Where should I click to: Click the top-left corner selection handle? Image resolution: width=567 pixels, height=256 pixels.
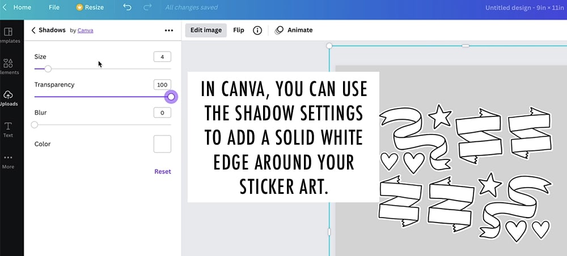(329, 46)
